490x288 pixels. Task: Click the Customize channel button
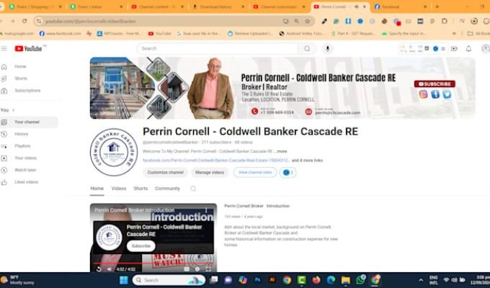166,172
